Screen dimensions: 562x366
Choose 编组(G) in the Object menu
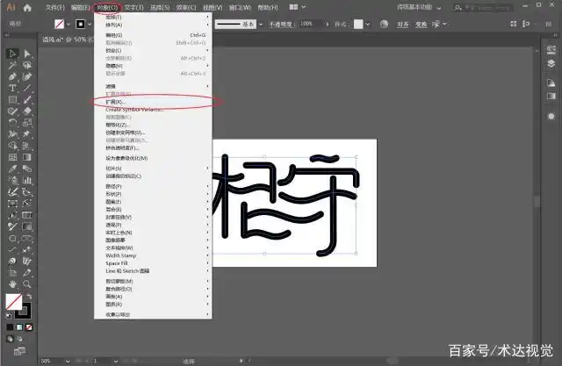tap(153, 35)
